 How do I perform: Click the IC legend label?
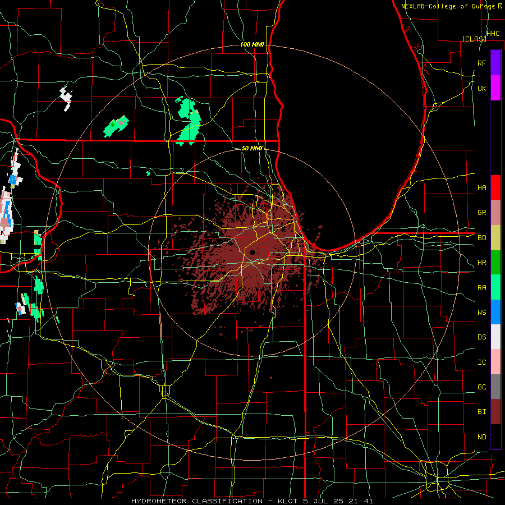click(x=481, y=362)
